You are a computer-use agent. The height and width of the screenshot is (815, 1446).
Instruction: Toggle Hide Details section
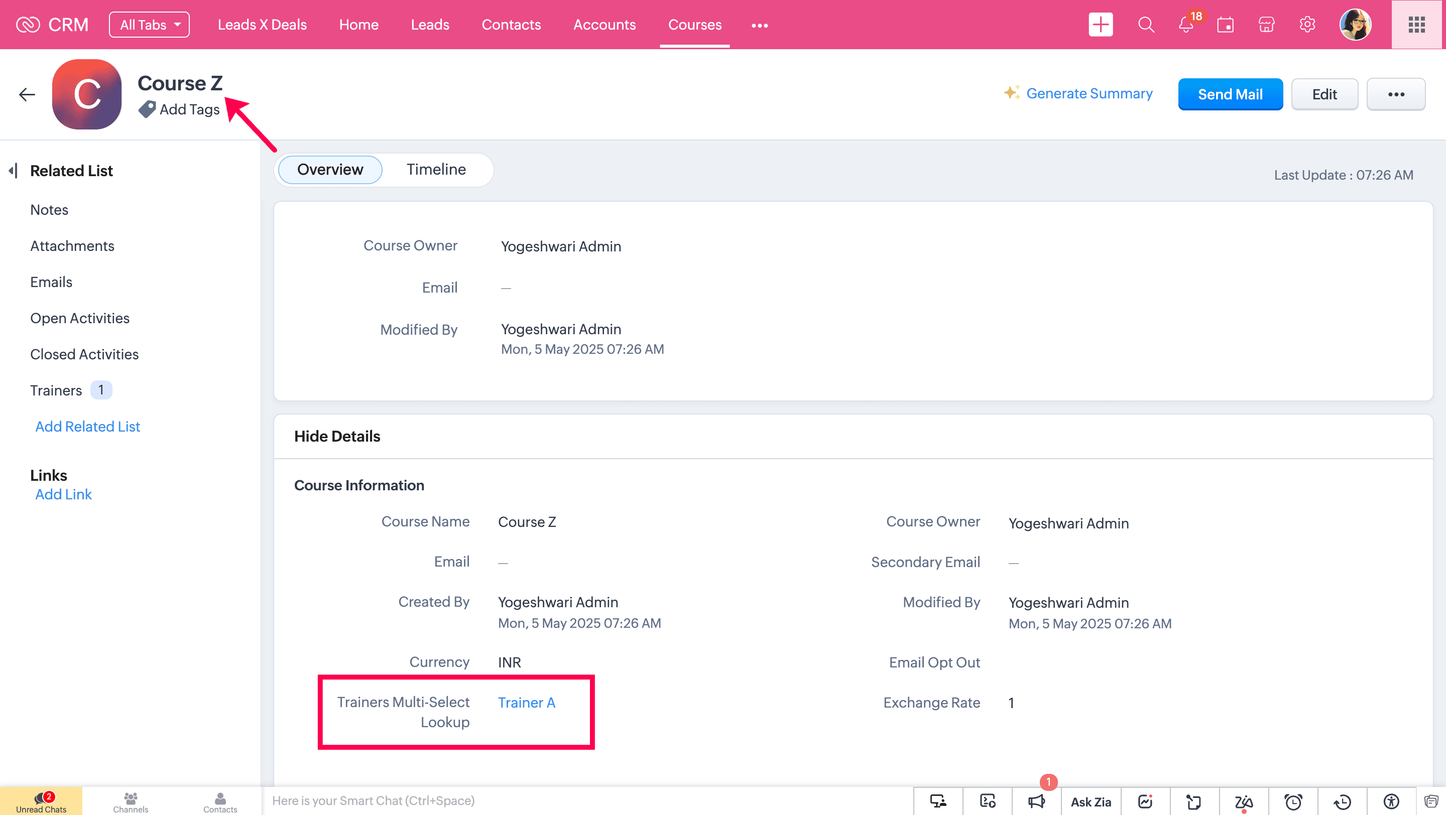coord(337,436)
